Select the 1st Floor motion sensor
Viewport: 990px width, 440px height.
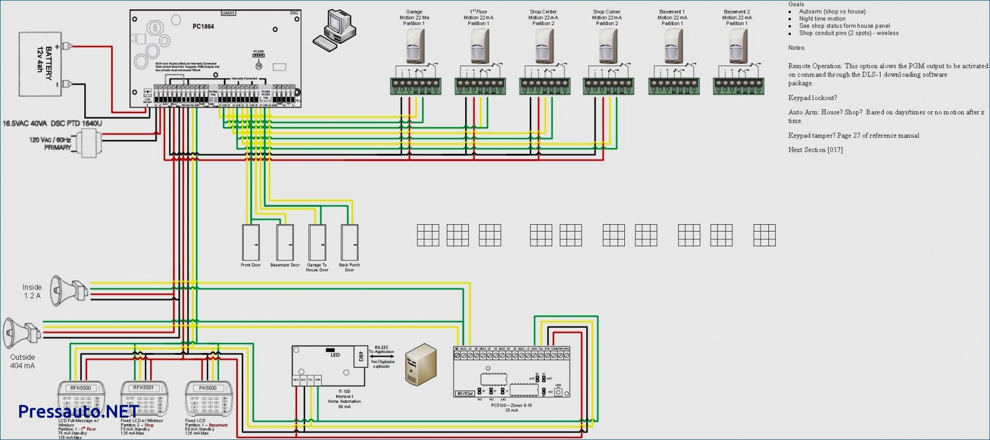[479, 46]
